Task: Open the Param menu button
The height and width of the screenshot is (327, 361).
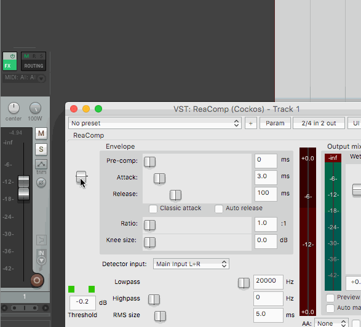Action: coord(275,124)
